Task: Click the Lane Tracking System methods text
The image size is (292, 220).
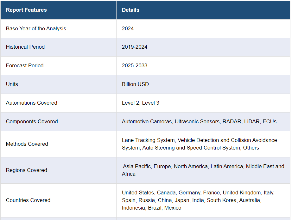Action: pyautogui.click(x=148, y=140)
